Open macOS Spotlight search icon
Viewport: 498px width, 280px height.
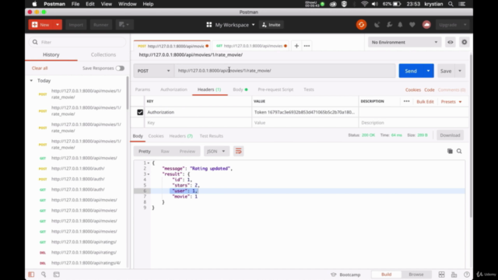click(451, 4)
